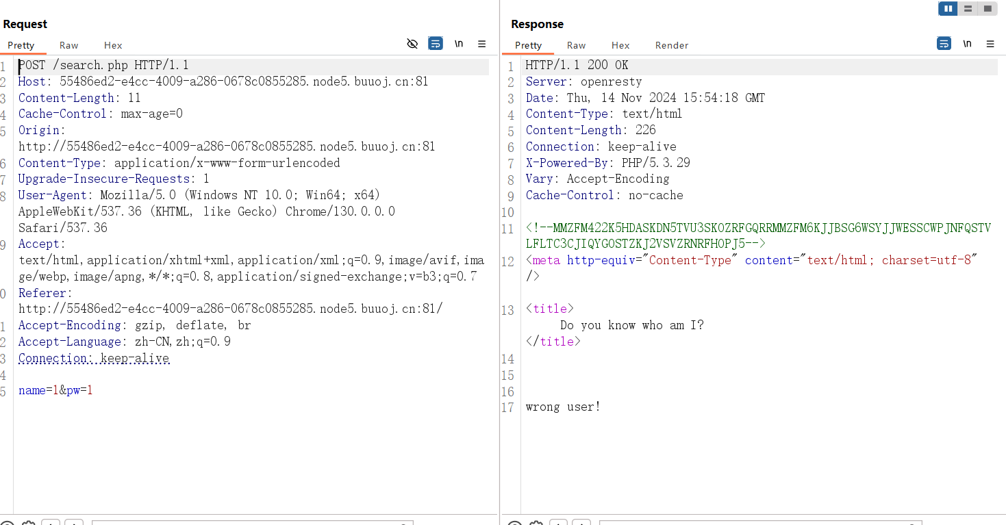Toggle word wrap in the Response panel
The width and height of the screenshot is (1006, 525).
click(x=944, y=44)
